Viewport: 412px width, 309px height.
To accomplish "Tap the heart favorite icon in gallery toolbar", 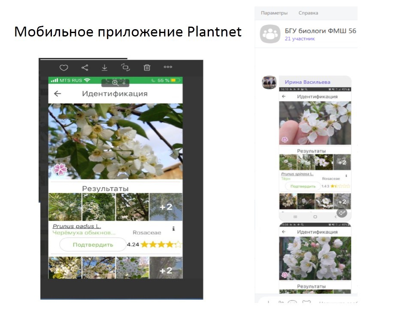I will (64, 68).
